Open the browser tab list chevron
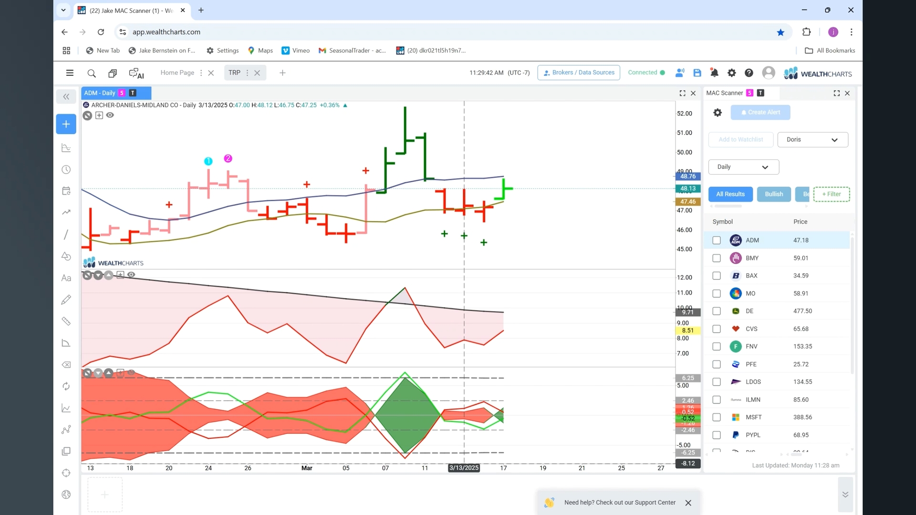Image resolution: width=916 pixels, height=515 pixels. coord(63,10)
